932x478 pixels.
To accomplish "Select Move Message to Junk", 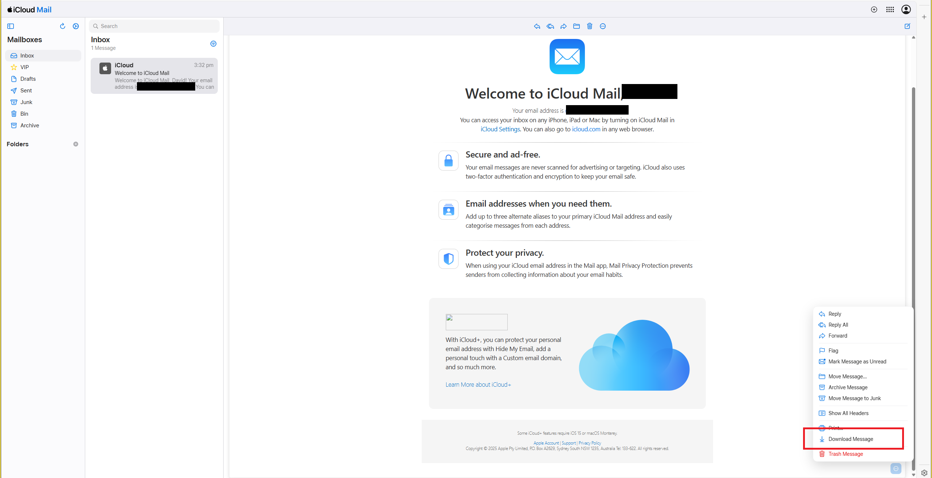I will pyautogui.click(x=863, y=398).
